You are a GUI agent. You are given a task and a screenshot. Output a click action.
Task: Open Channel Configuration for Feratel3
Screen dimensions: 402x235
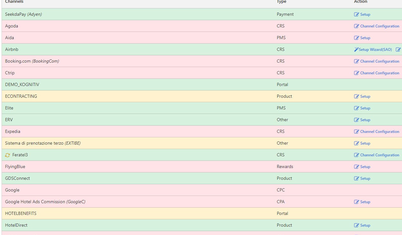click(380, 155)
